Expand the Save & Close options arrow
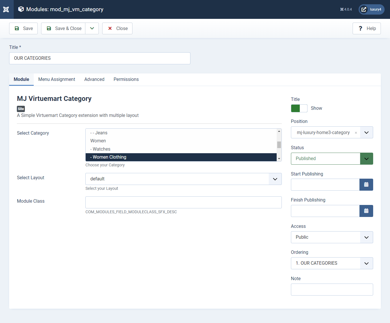This screenshot has width=390, height=323. (x=92, y=28)
